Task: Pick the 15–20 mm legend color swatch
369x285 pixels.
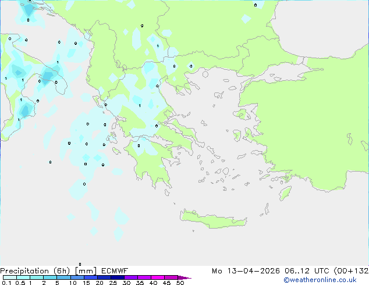Action: (90, 277)
